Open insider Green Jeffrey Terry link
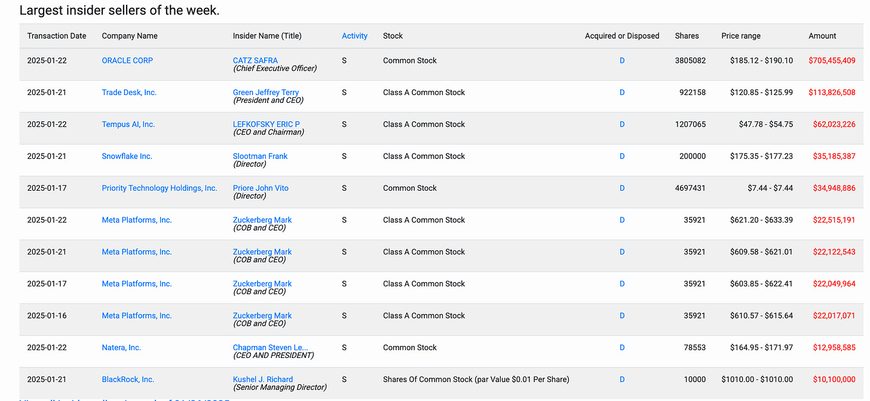This screenshot has width=870, height=401. (266, 93)
